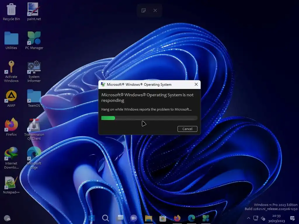Click "Hang on while Windows reports" text
The image size is (299, 224).
(146, 109)
